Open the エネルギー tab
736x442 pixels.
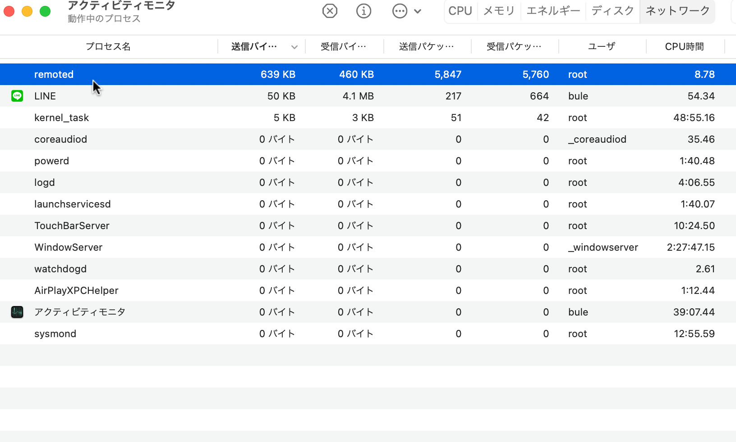coord(553,11)
